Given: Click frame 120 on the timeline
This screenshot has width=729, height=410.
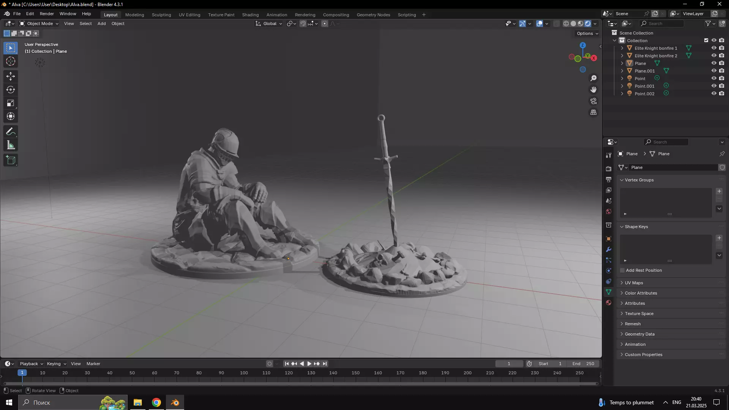Looking at the screenshot, I should tap(289, 373).
